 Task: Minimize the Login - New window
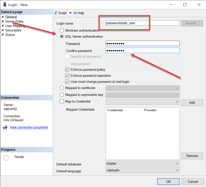coord(171,5)
